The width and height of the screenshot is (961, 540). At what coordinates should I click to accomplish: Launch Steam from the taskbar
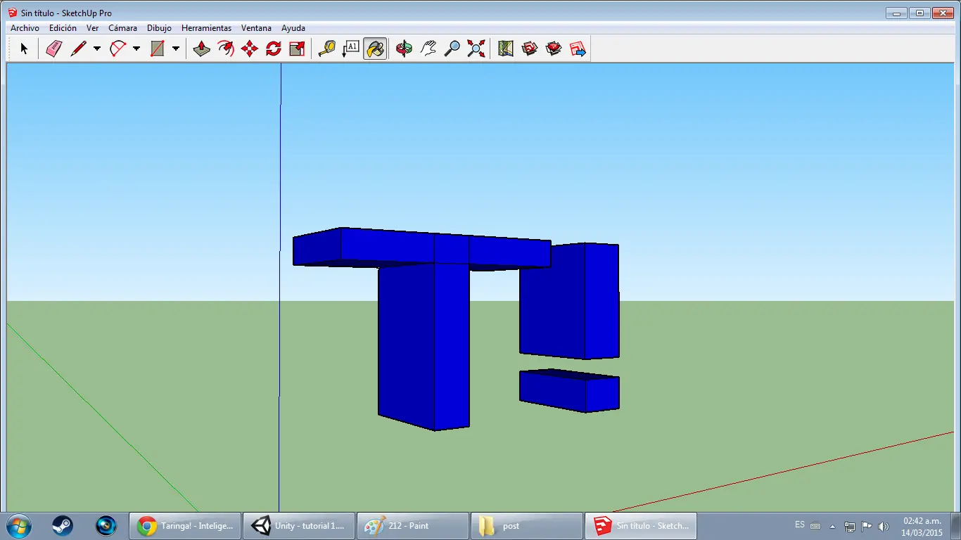[63, 526]
